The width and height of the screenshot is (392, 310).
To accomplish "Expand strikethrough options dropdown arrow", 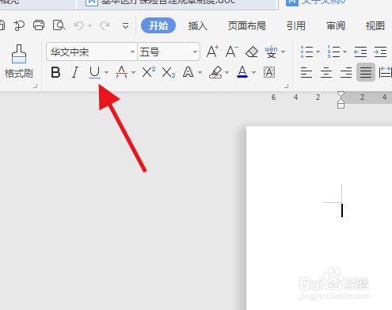I will pos(133,72).
